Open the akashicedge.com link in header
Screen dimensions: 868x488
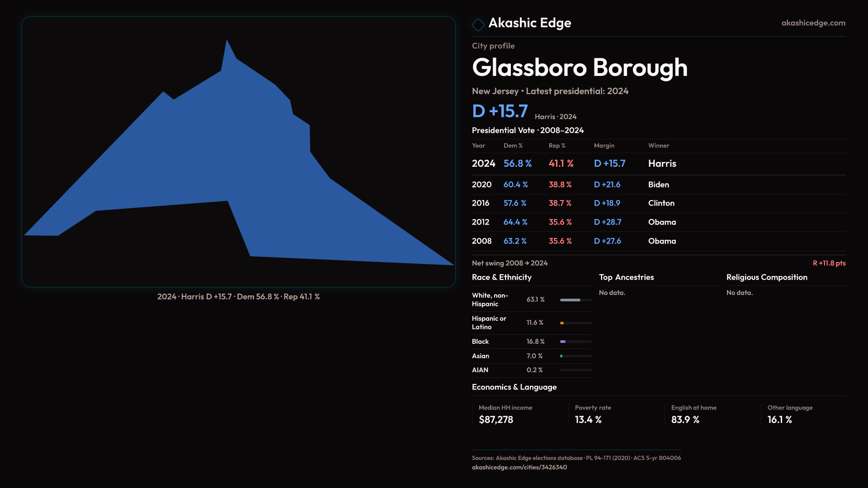coord(813,23)
